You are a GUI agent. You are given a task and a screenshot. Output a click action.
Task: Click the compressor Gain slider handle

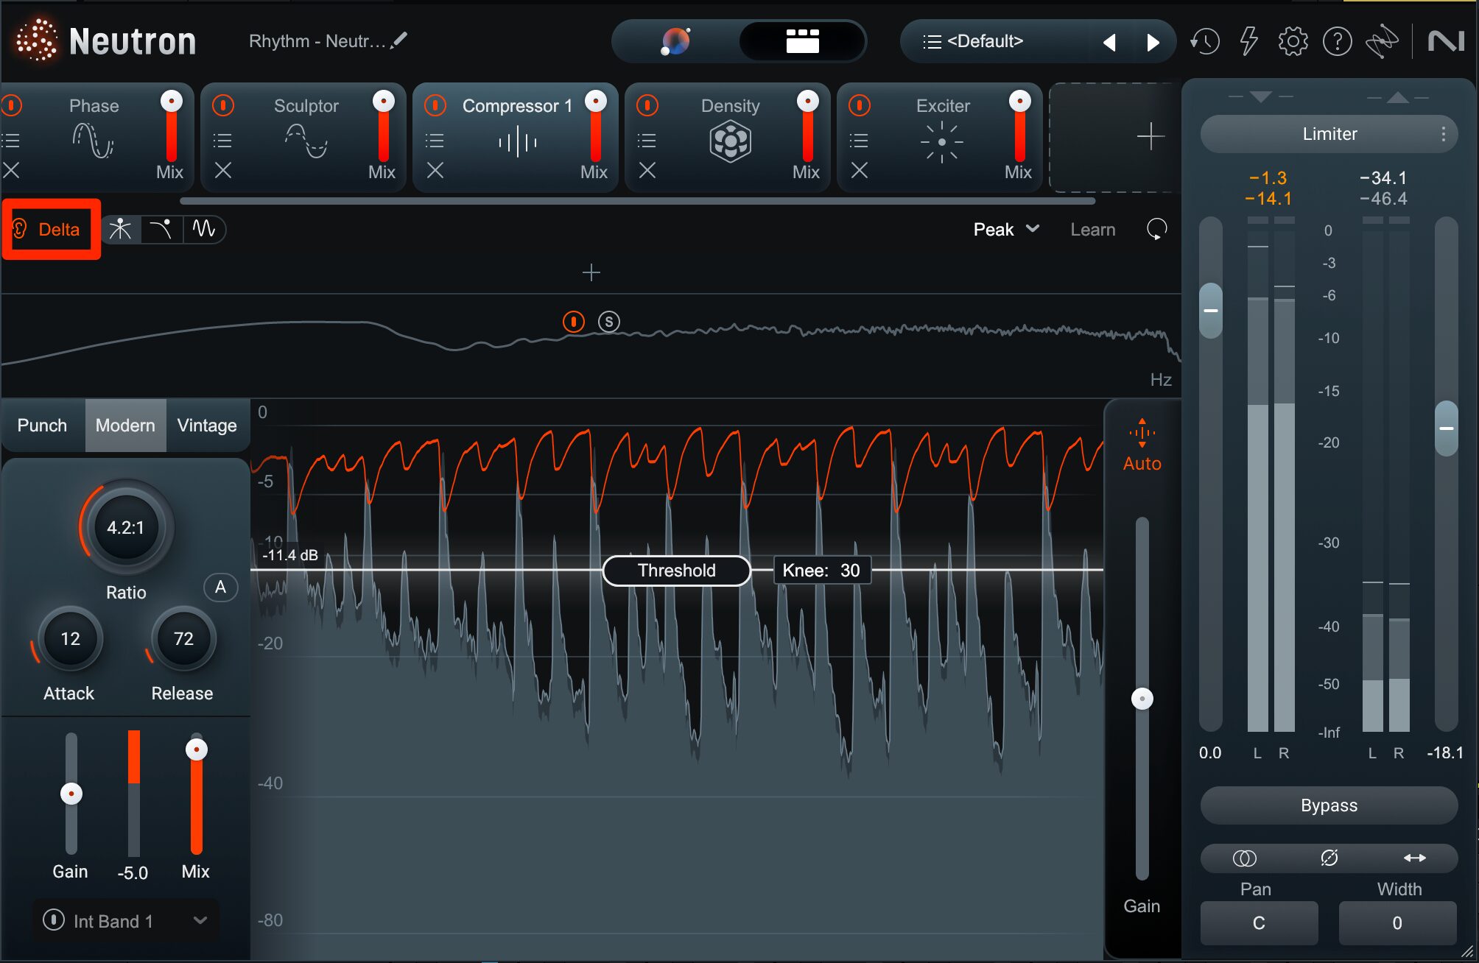(x=71, y=794)
